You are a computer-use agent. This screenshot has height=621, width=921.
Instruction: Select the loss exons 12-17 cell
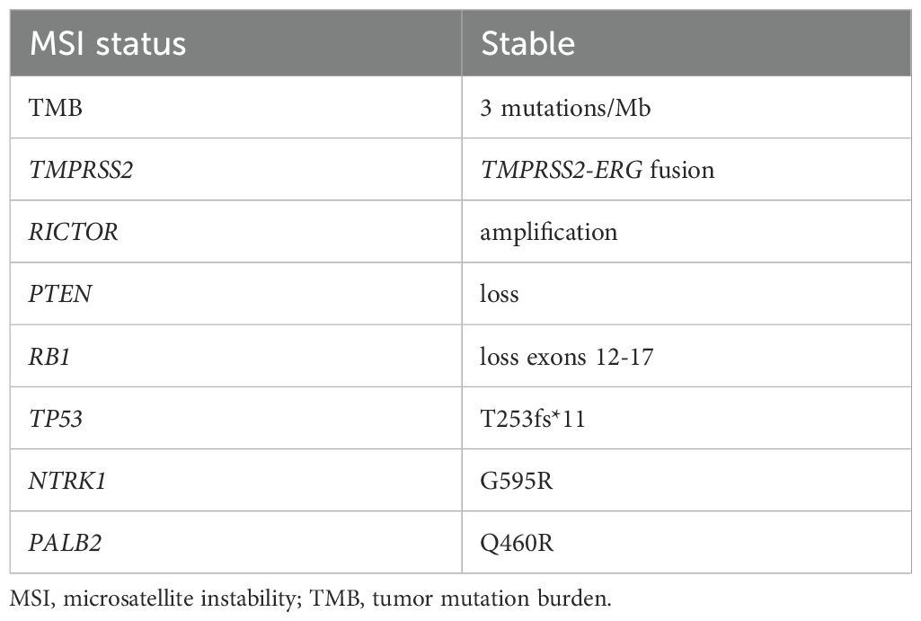(x=567, y=356)
